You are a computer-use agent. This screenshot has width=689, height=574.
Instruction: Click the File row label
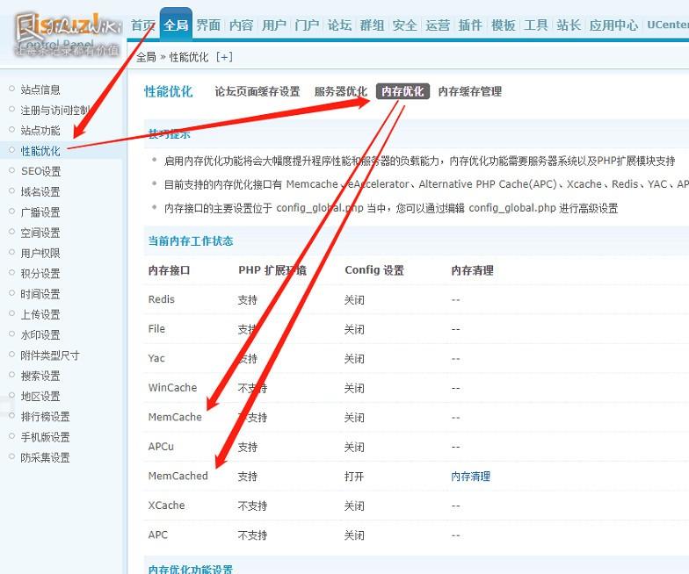156,328
